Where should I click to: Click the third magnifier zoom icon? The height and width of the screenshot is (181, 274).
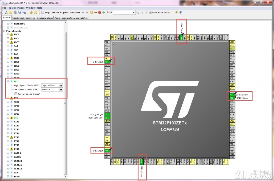(146, 13)
